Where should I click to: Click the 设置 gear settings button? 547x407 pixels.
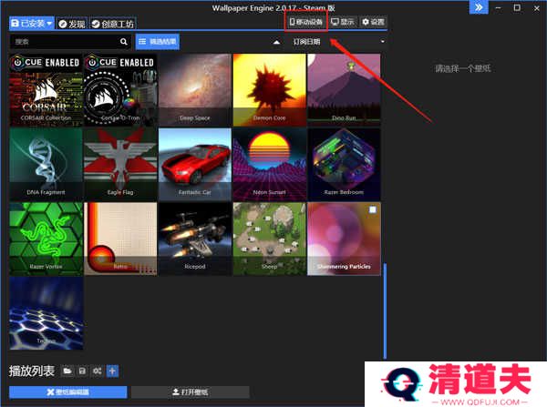[372, 22]
